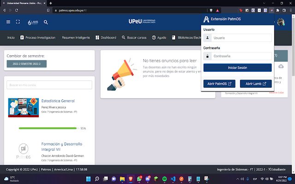Toggle fullscreen mode icon

[18, 22]
